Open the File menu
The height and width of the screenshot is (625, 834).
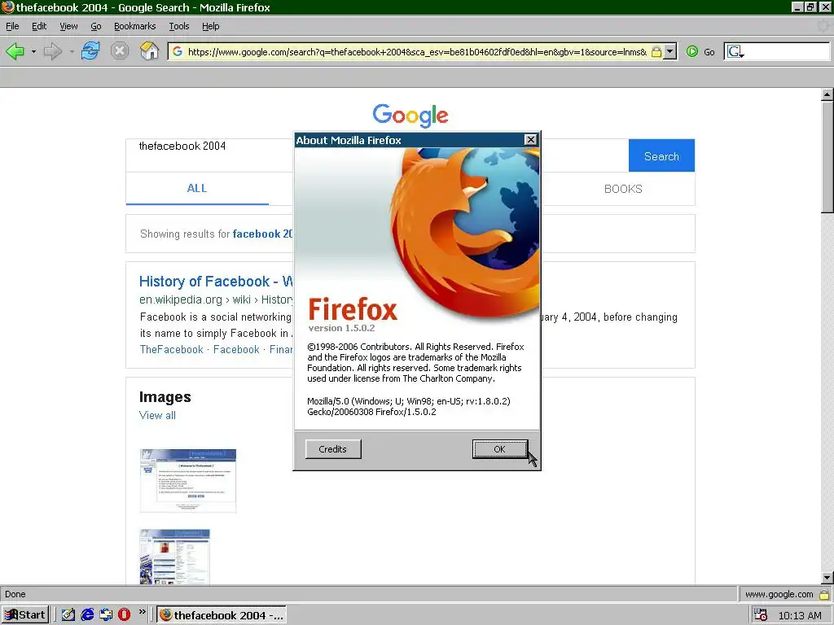coord(12,26)
